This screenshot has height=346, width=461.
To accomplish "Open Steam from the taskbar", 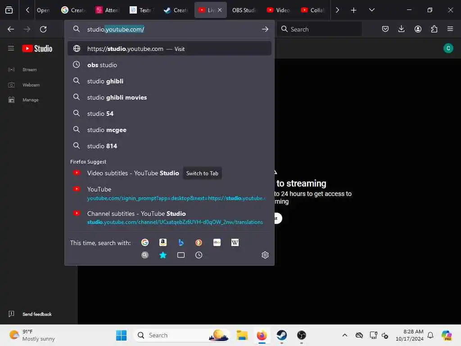I will [281, 335].
